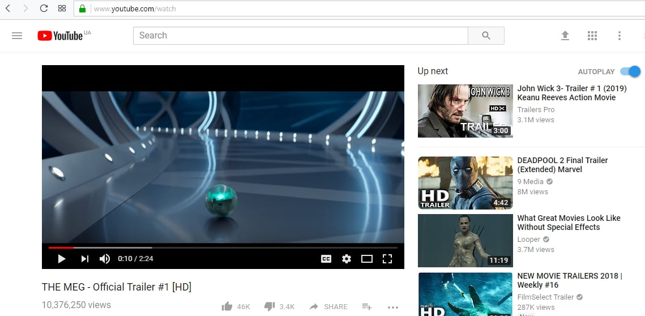Open the YouTube apps grid
The width and height of the screenshot is (645, 316).
[592, 36]
